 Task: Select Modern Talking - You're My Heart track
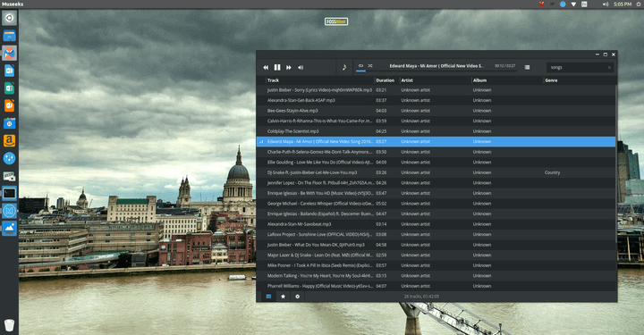(x=436, y=275)
